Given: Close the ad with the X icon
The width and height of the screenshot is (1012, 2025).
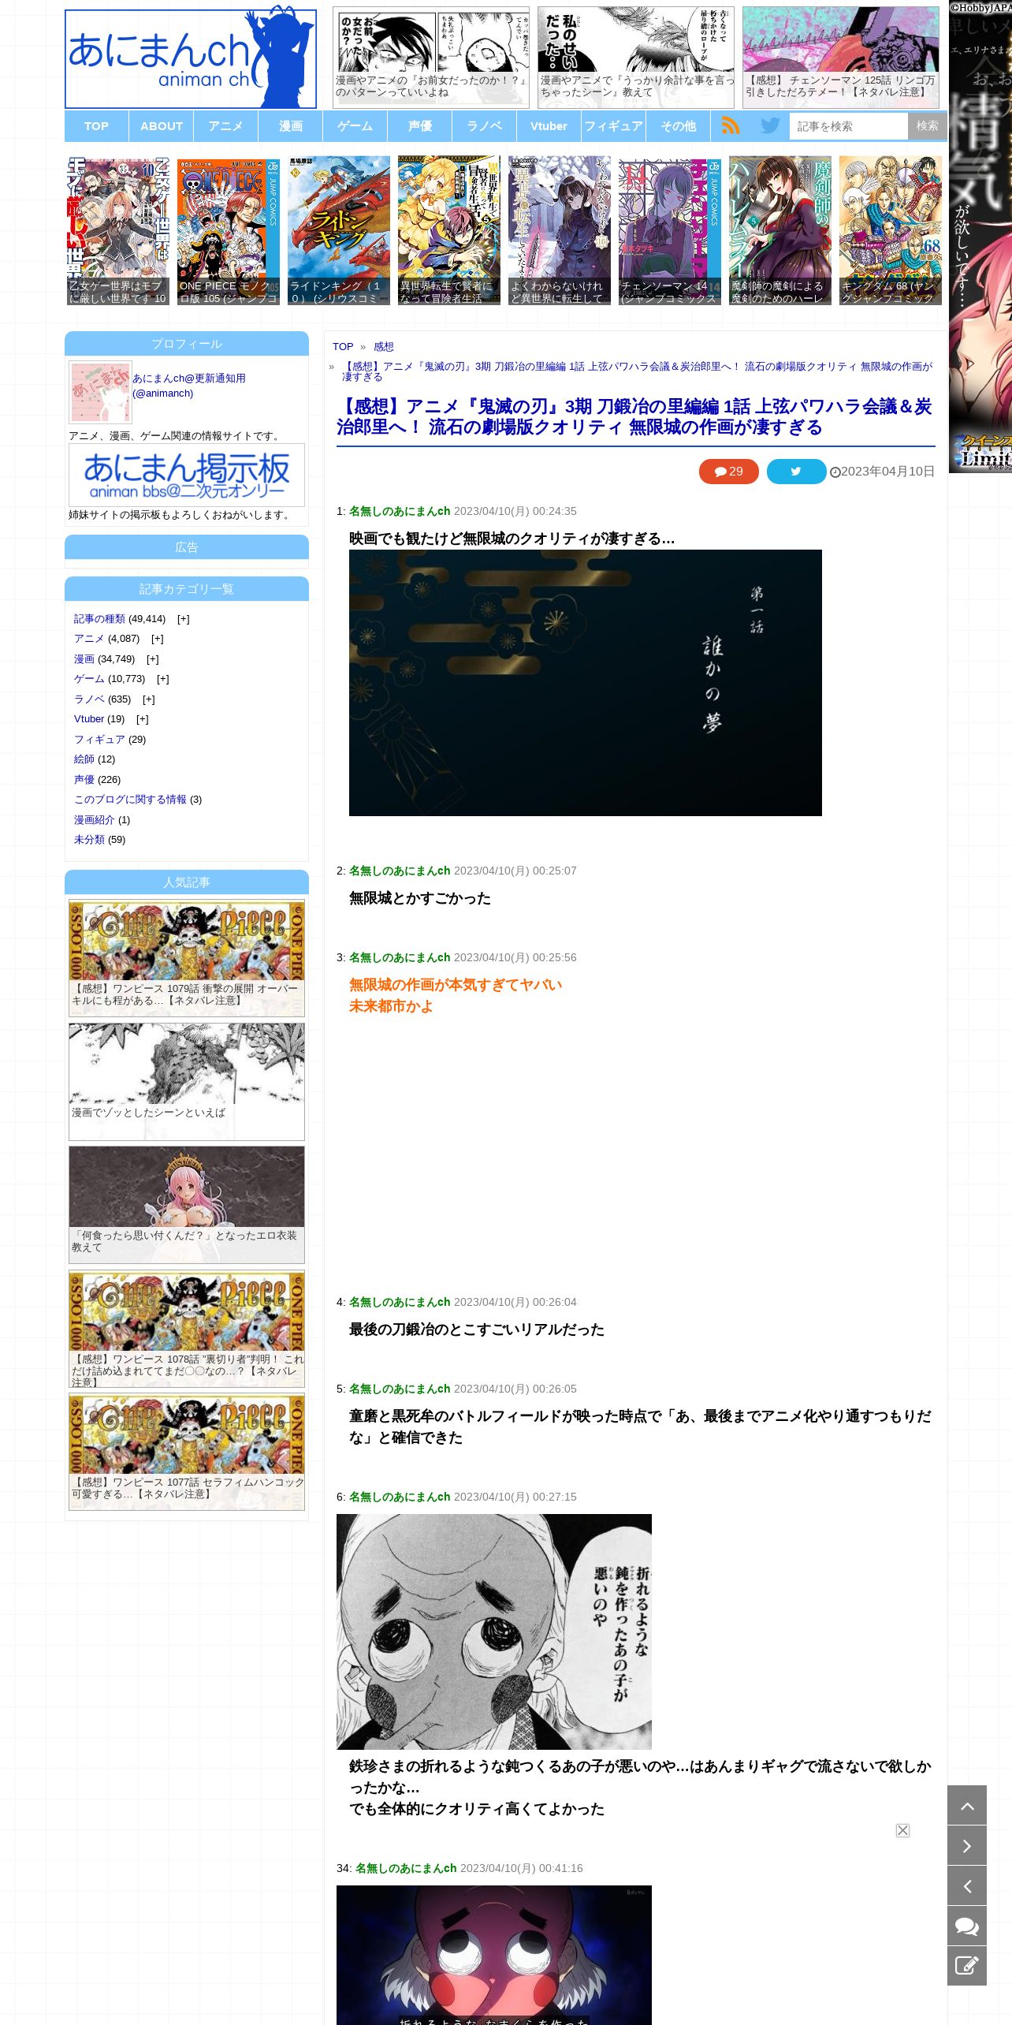Looking at the screenshot, I should [x=902, y=1830].
